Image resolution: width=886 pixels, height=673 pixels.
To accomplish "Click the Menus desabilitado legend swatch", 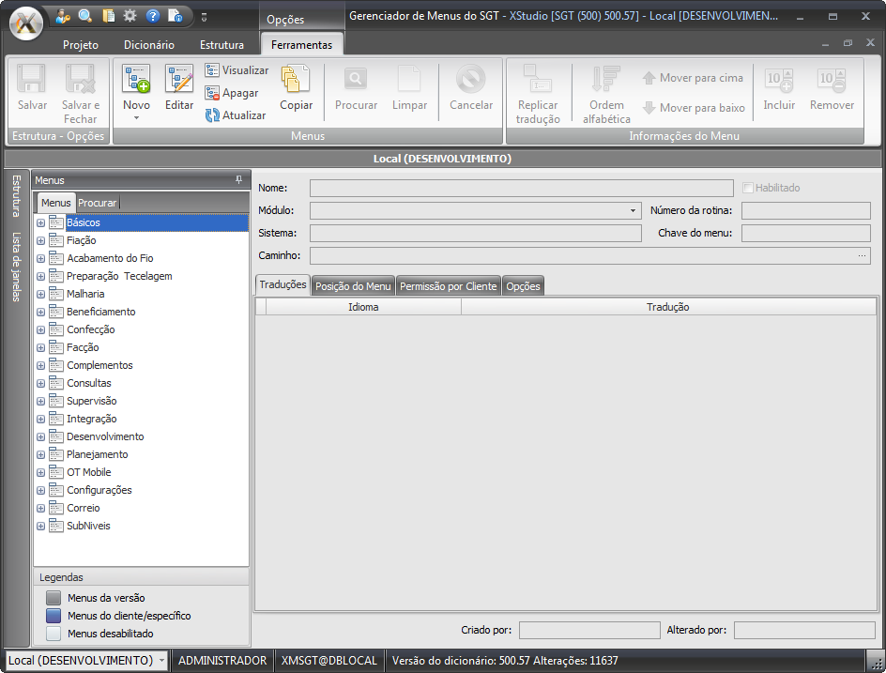I will pos(53,634).
